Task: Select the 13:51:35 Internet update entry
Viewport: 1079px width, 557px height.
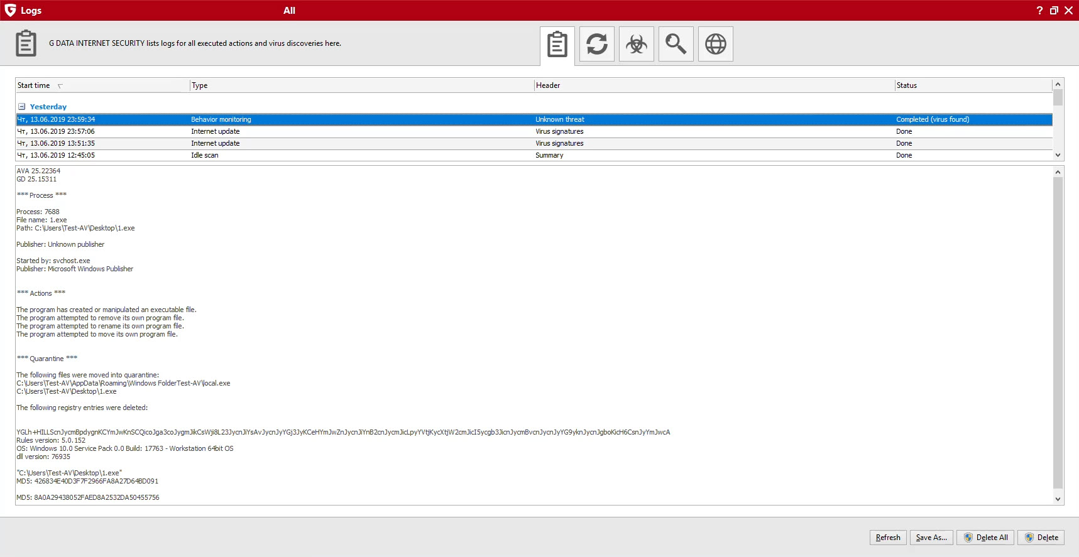Action: (534, 143)
